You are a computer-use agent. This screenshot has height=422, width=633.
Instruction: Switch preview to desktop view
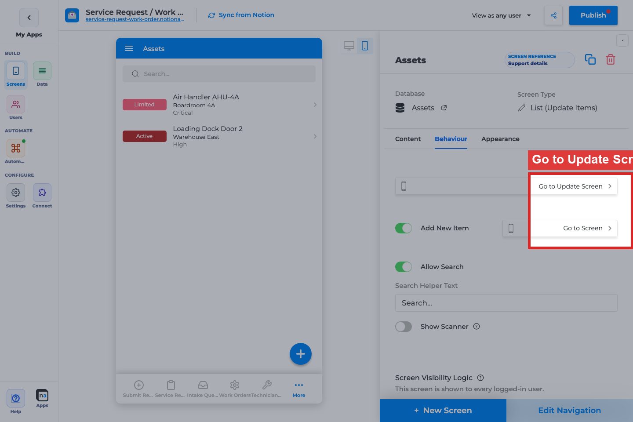pos(349,46)
